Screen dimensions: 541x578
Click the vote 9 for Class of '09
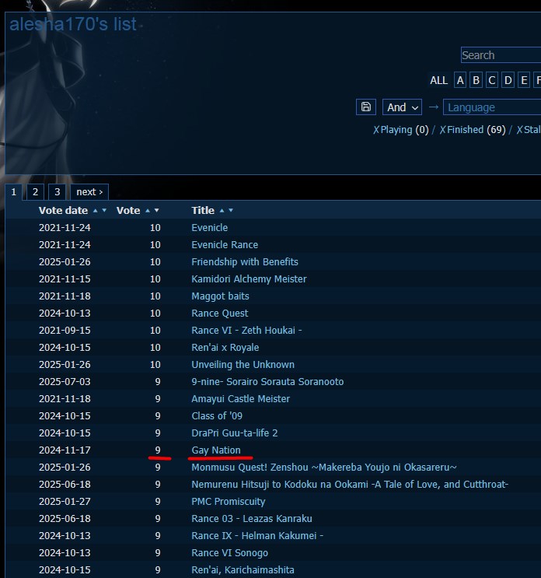pos(158,416)
